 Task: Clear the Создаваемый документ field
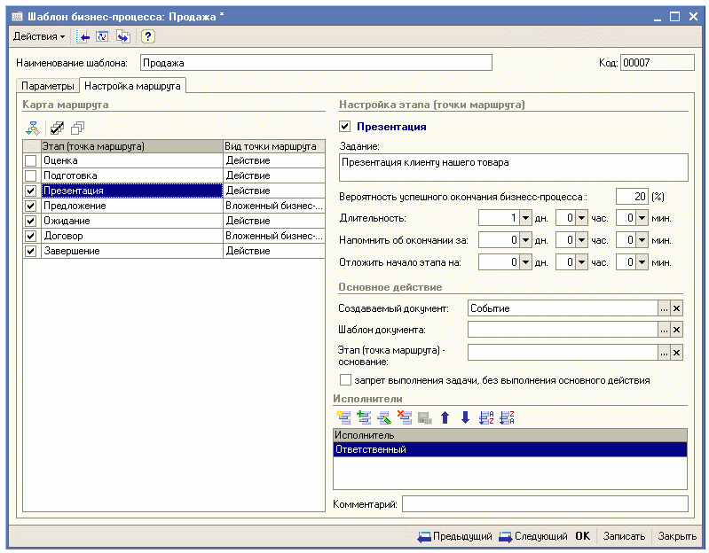coord(676,308)
